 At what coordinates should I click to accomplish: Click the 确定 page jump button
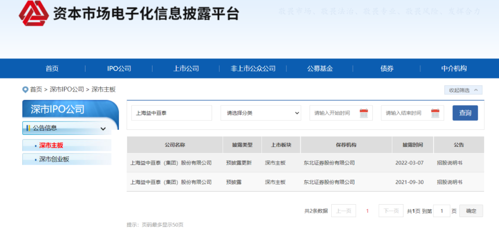pyautogui.click(x=471, y=211)
